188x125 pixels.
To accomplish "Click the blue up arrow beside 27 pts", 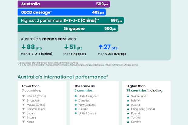I will pyautogui.click(x=101, y=47).
